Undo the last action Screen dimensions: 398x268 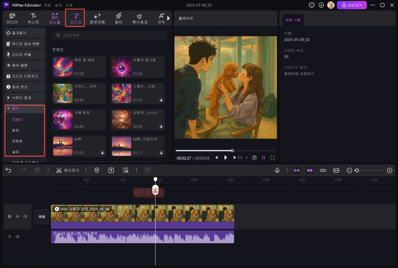(8, 170)
